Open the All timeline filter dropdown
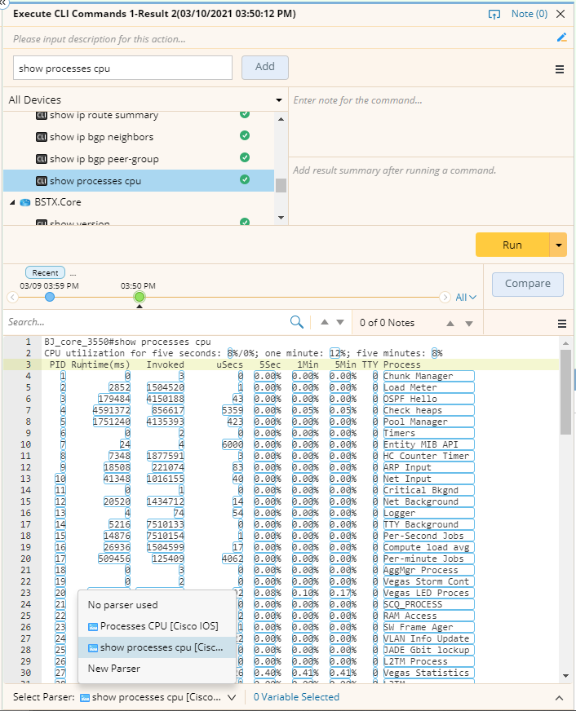 pos(466,298)
